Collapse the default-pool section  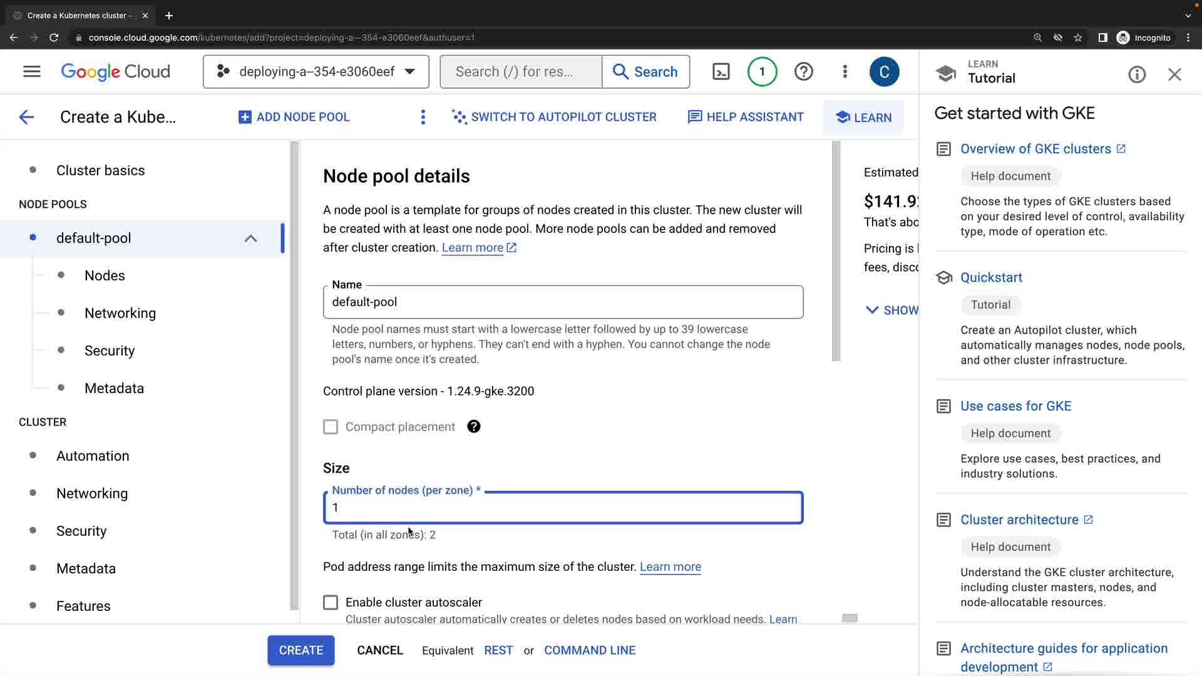click(250, 238)
